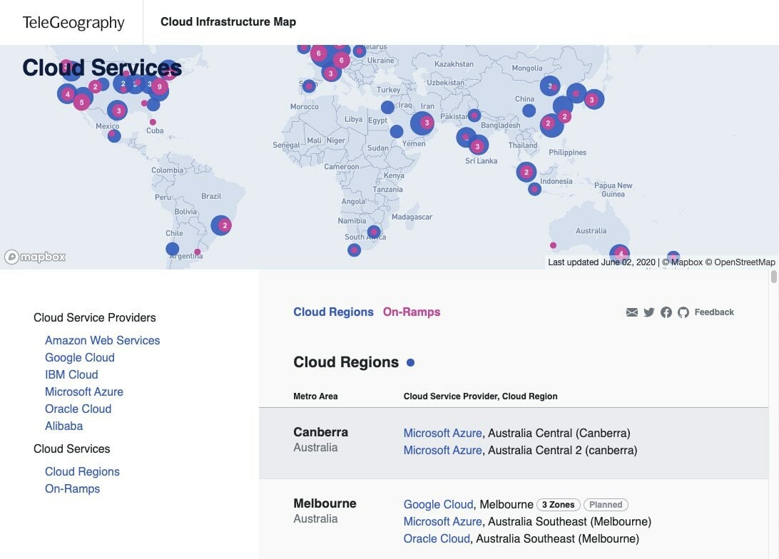The image size is (779, 559).
Task: Click Microsoft Azure link for Australia Southeast (Melbourne)
Action: 443,522
